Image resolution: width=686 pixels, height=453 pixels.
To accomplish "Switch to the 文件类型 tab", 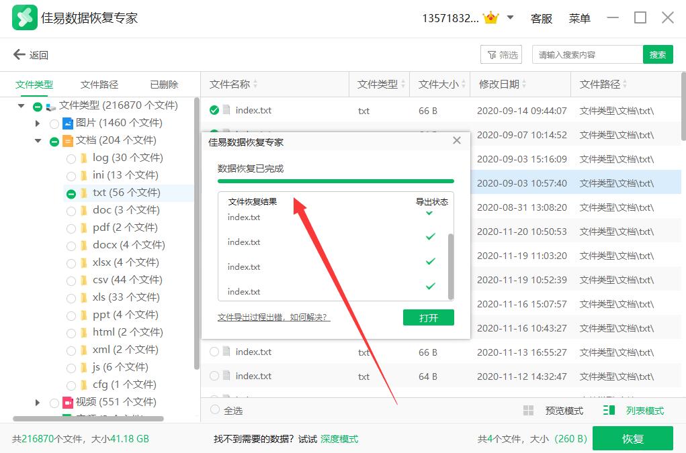I will (34, 85).
